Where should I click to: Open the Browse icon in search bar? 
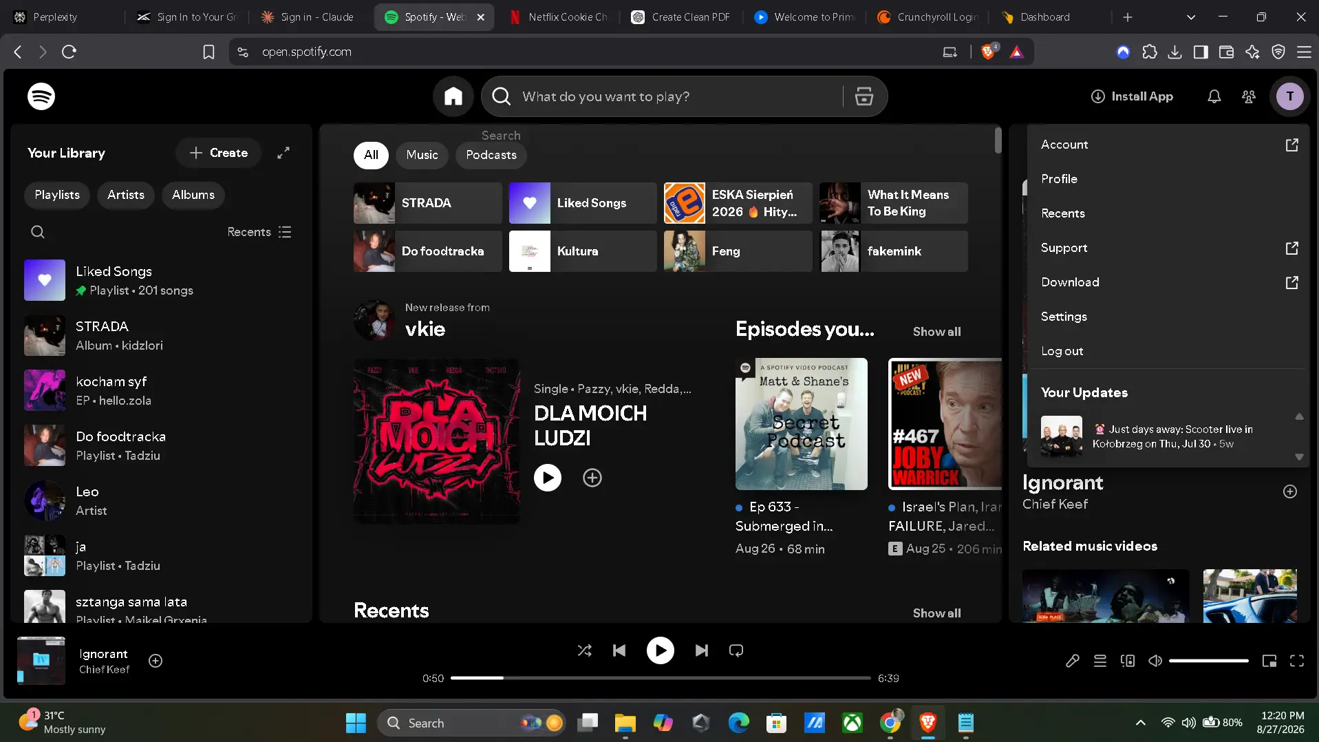point(864,96)
